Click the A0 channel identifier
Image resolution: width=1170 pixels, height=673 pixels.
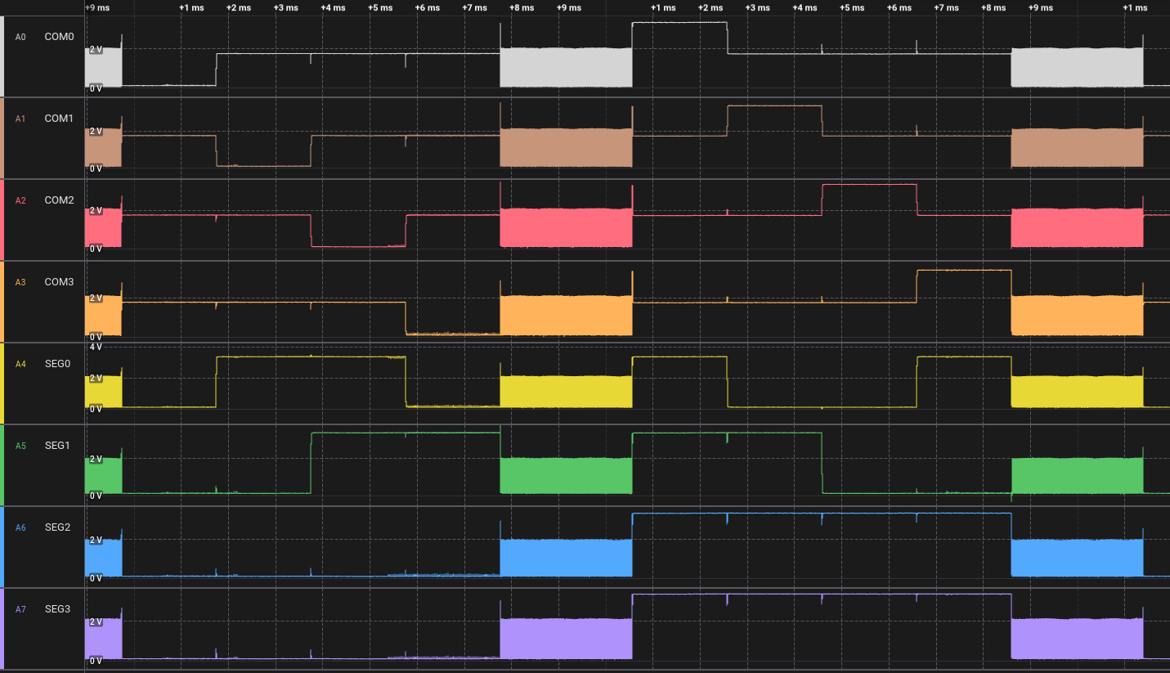point(20,37)
